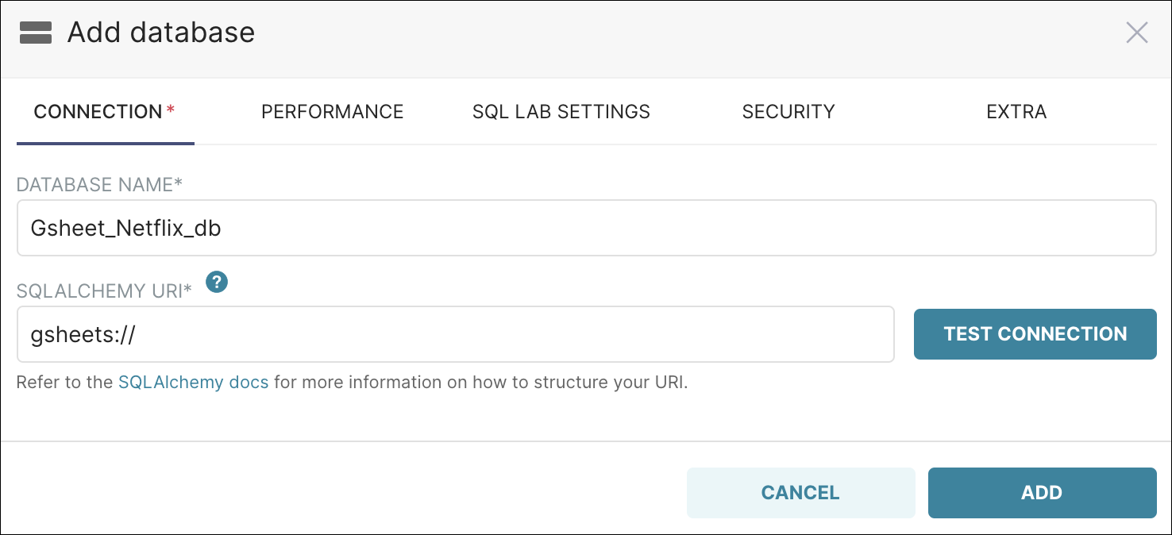The image size is (1172, 535).
Task: Switch to the CONNECTION tab
Action: 99,112
